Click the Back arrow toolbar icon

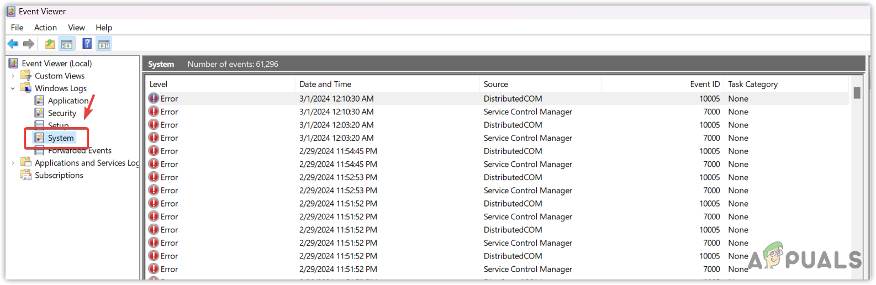(x=13, y=44)
